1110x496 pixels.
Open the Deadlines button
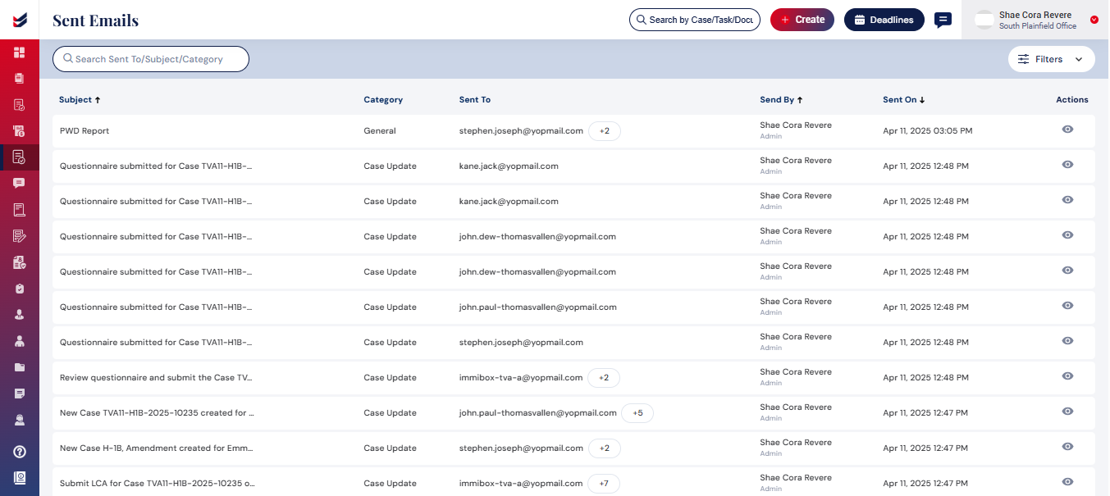(884, 20)
